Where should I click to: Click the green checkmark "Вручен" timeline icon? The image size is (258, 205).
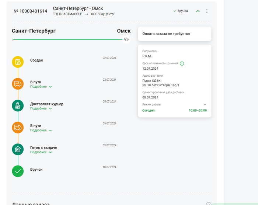[18, 171]
